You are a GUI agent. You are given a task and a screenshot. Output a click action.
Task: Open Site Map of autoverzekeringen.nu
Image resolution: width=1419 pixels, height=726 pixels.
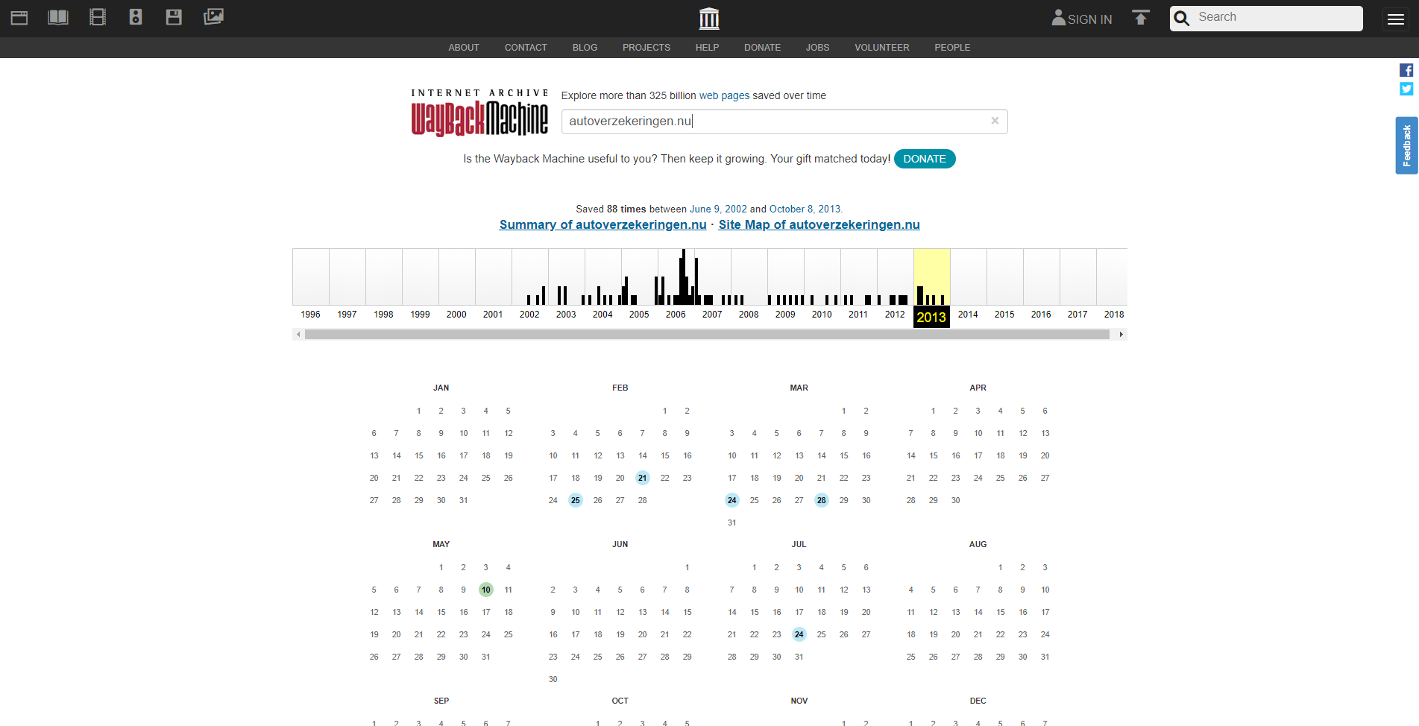point(819,225)
